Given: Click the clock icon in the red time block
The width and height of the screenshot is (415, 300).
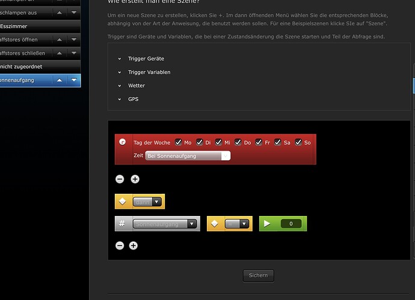Looking at the screenshot, I should coord(122,142).
